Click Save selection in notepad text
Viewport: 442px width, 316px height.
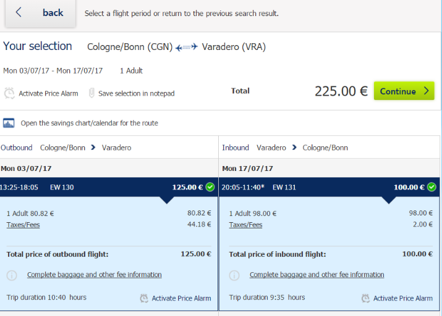(x=137, y=93)
